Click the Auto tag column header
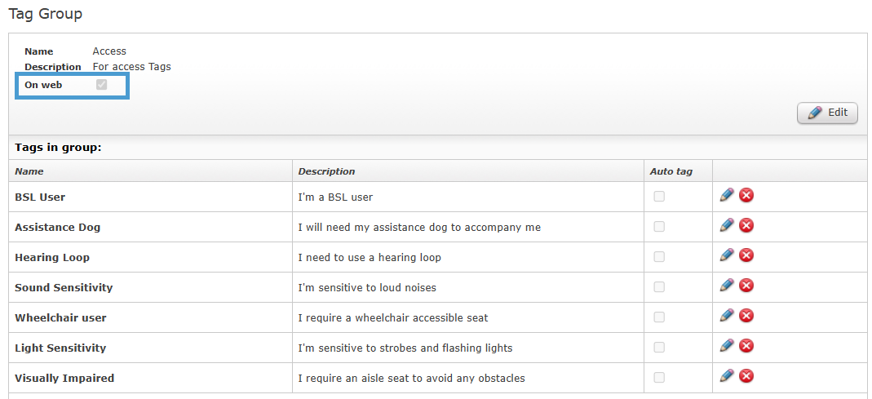The width and height of the screenshot is (872, 399). click(671, 171)
